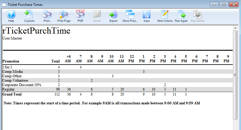
Task: Export the report to PDF
Action: [80, 14]
